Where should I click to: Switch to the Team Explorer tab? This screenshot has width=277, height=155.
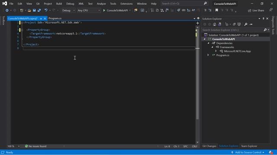[249, 146]
